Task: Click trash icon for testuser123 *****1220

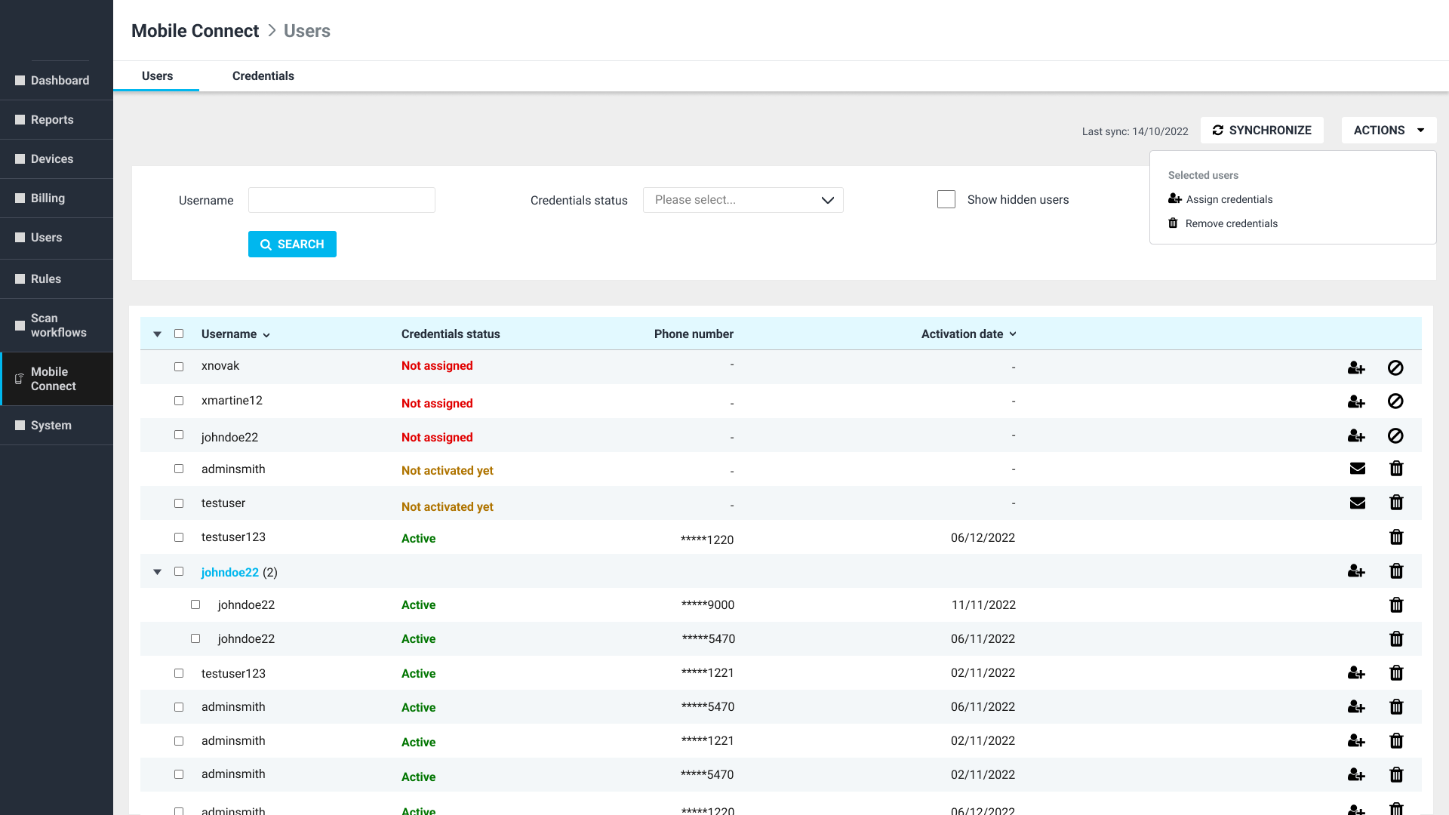Action: coord(1396,537)
